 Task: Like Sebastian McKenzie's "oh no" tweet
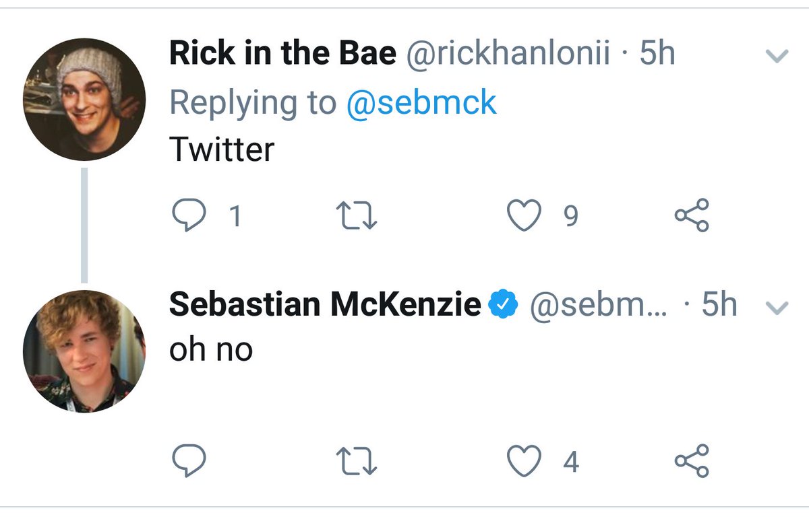[526, 461]
